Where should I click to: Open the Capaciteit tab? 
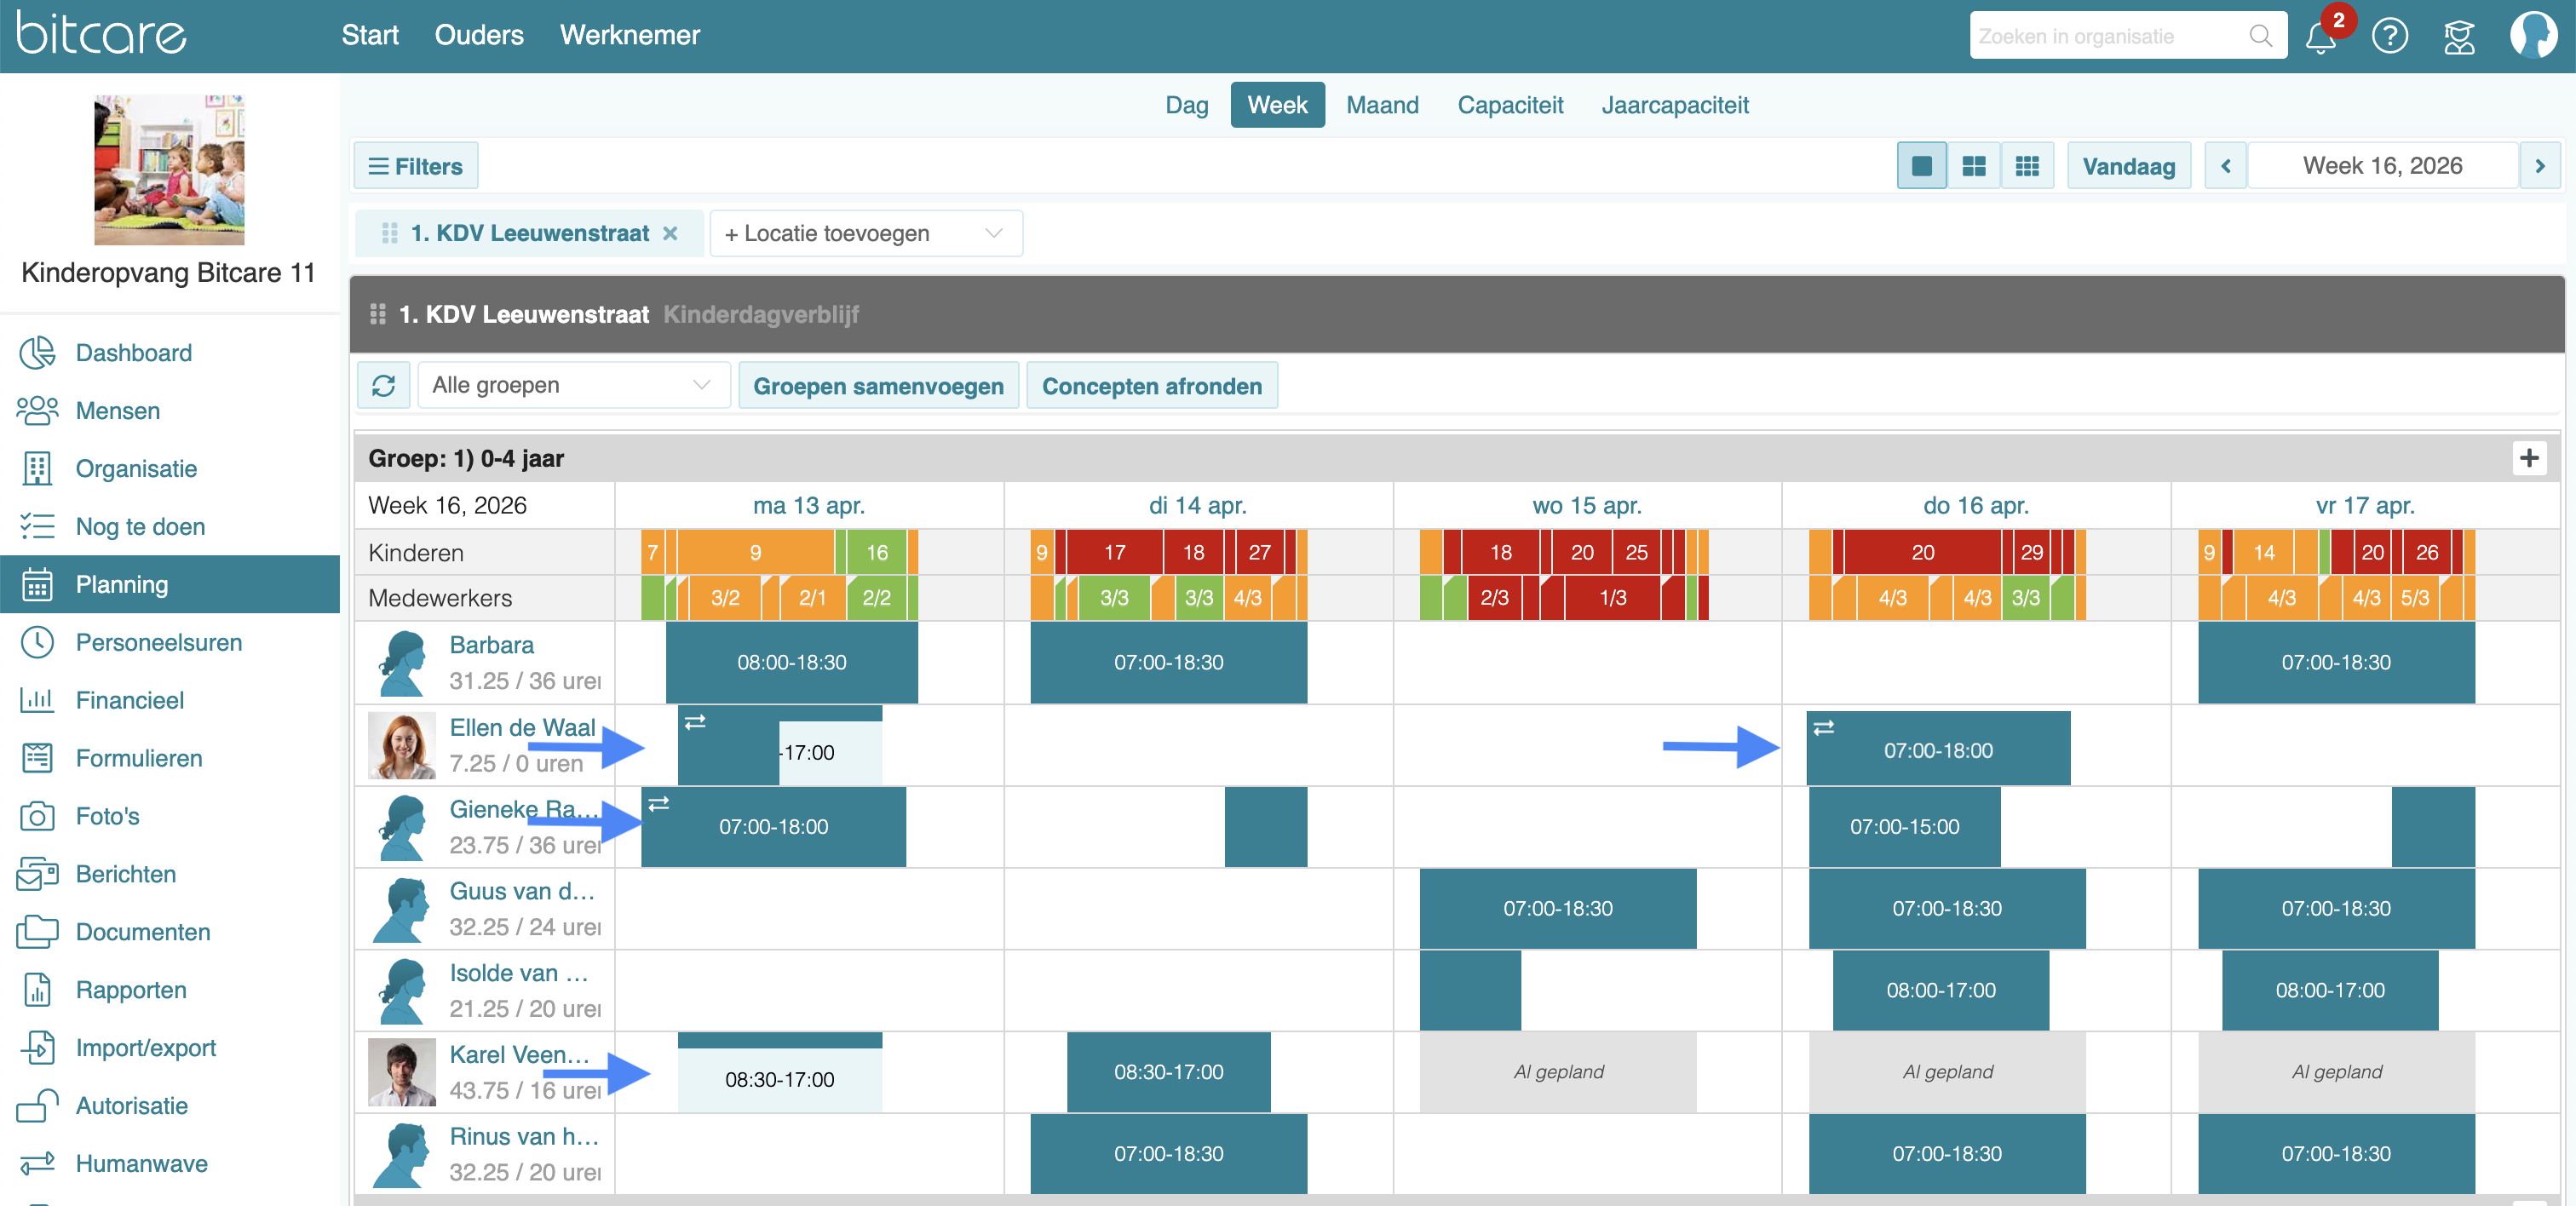pos(1510,105)
